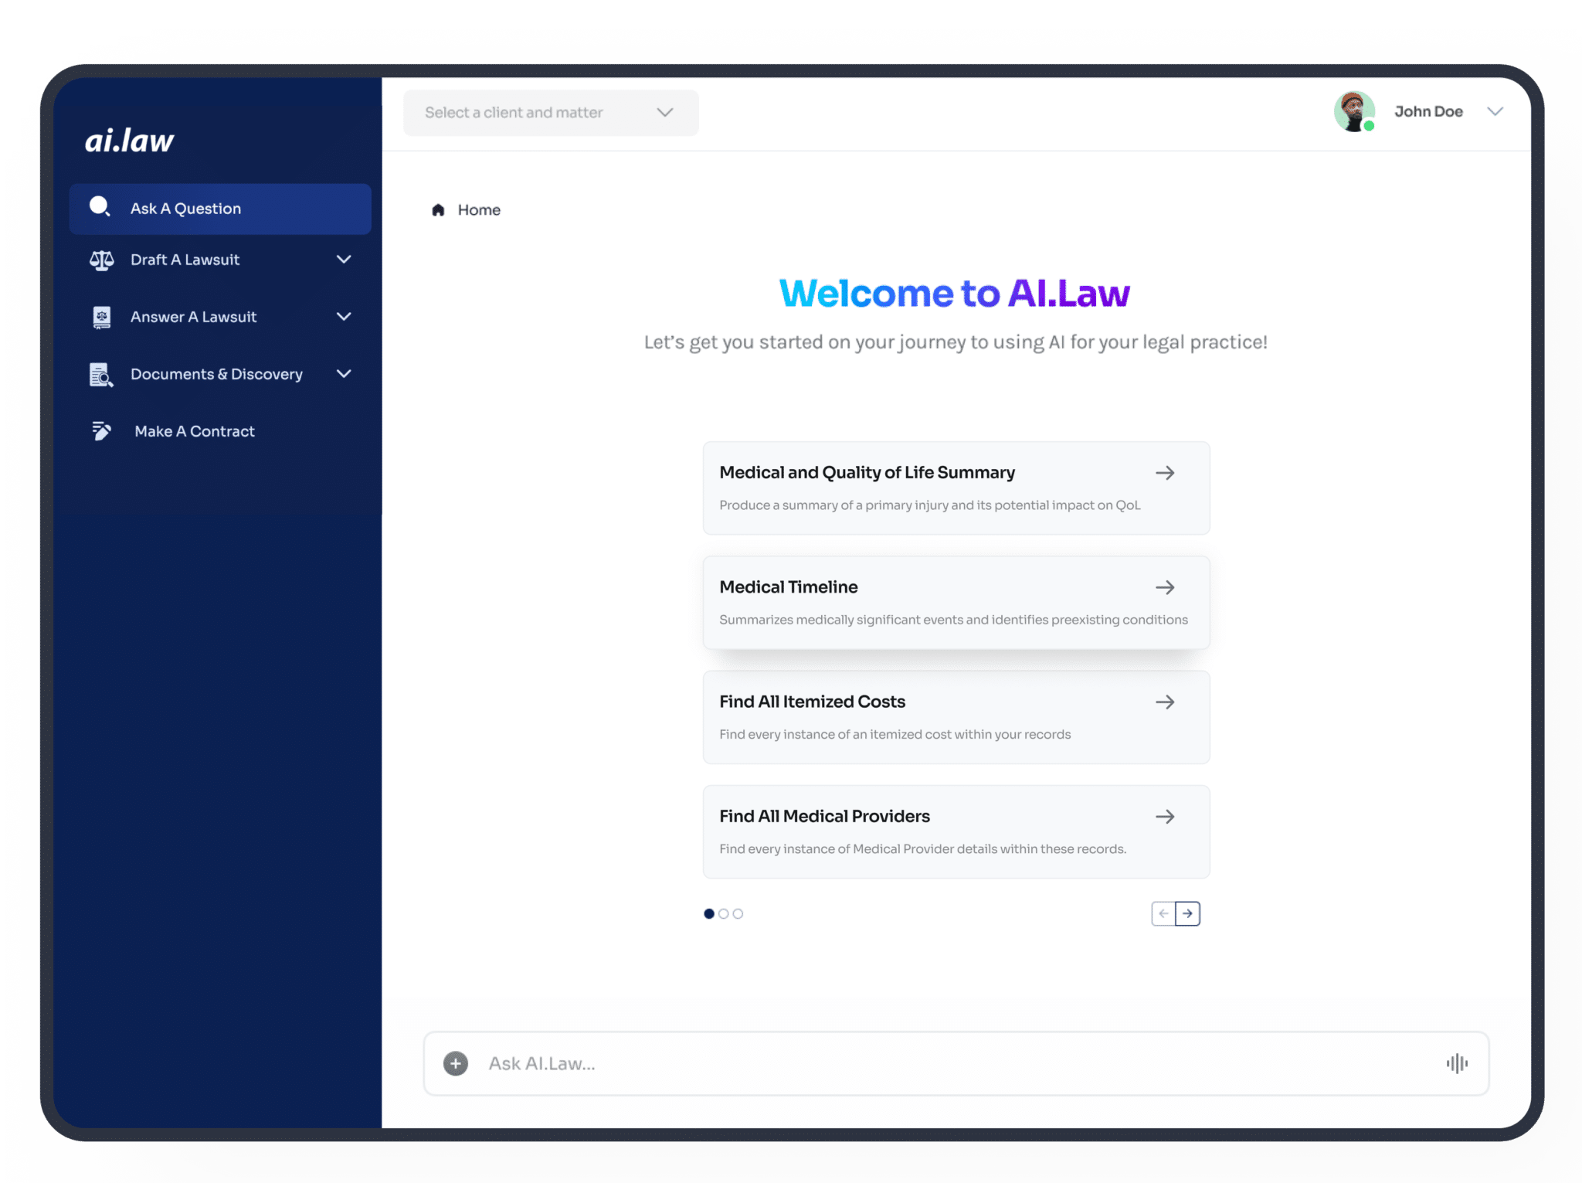
Task: Click the scales icon beside Draft A Lawsuit
Action: click(x=101, y=260)
